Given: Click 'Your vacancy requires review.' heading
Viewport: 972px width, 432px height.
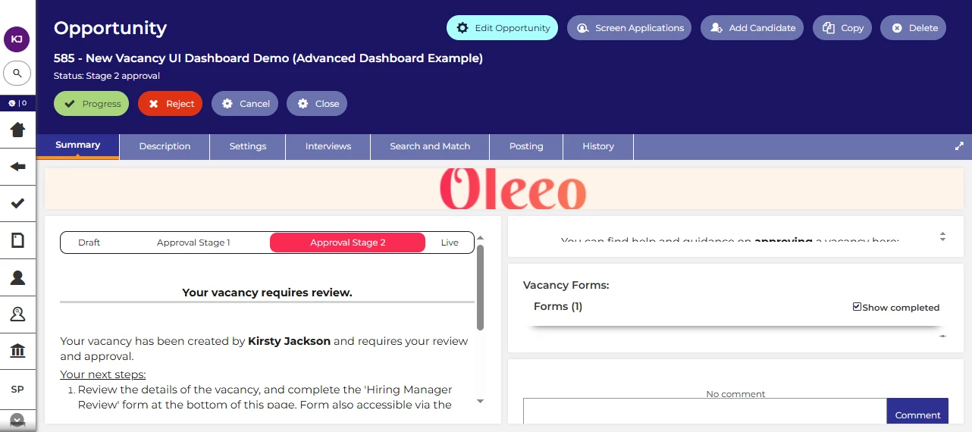Looking at the screenshot, I should pyautogui.click(x=267, y=293).
